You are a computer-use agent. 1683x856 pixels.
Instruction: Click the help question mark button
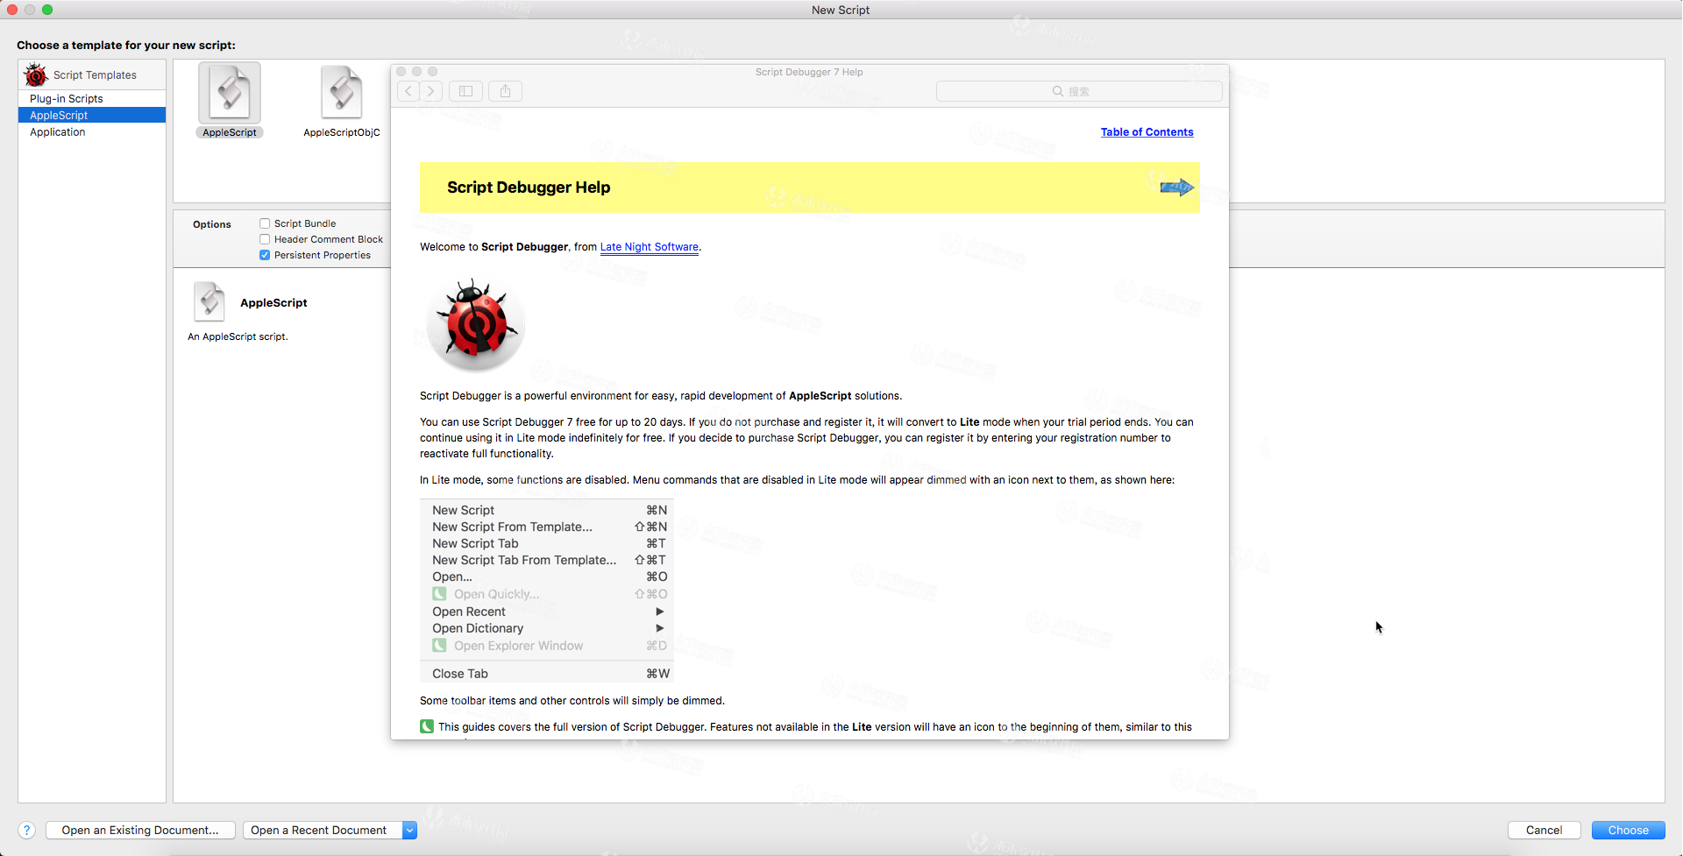[27, 831]
